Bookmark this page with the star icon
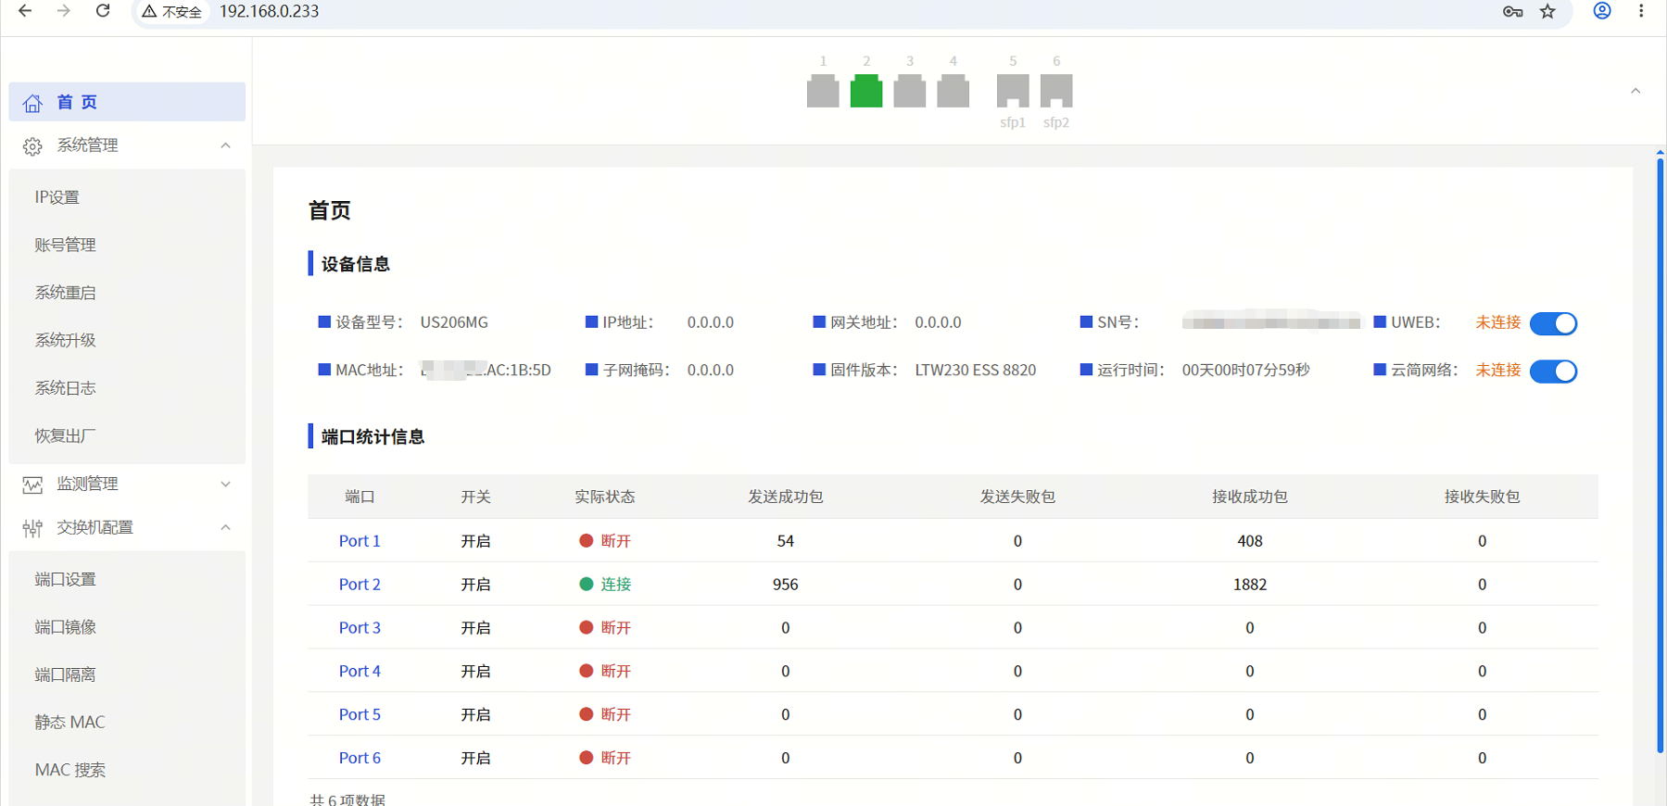1667x806 pixels. tap(1547, 11)
